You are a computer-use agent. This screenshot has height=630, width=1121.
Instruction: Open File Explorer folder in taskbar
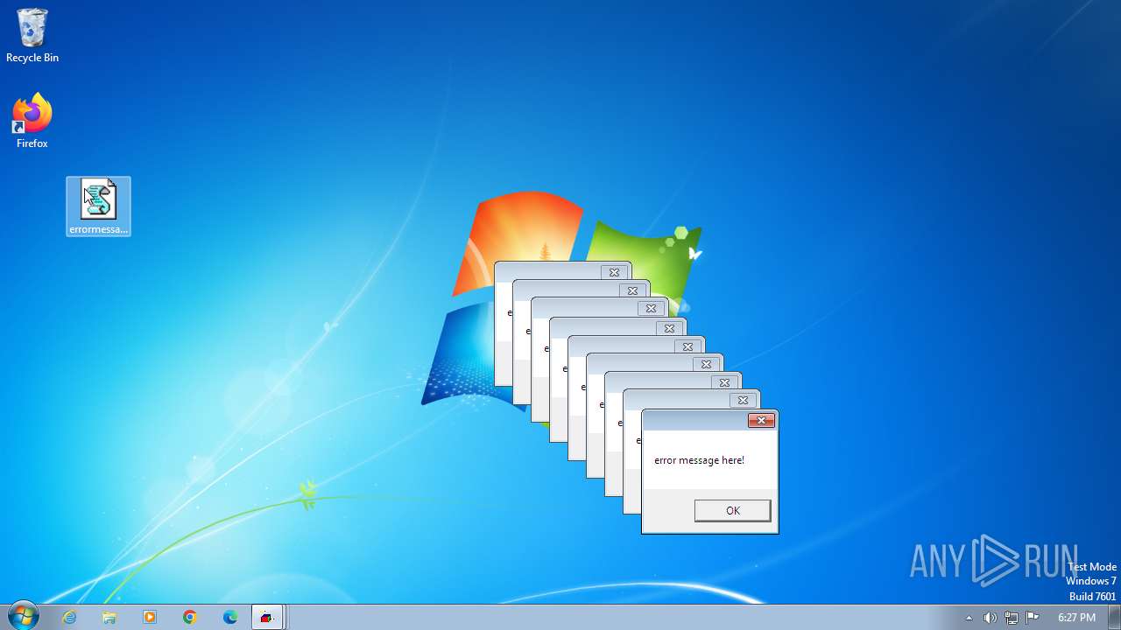tap(109, 618)
